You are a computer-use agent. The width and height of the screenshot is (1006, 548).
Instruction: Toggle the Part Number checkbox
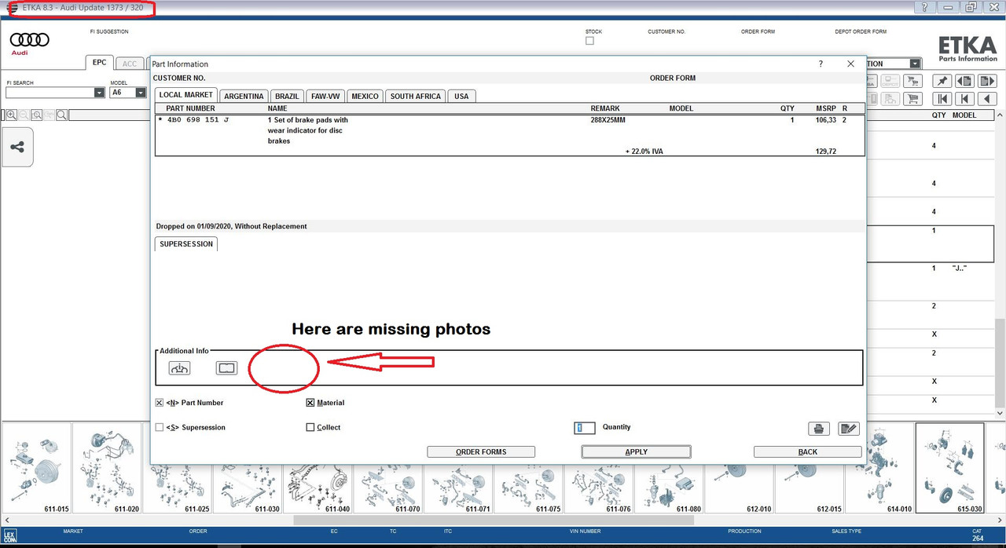point(160,403)
